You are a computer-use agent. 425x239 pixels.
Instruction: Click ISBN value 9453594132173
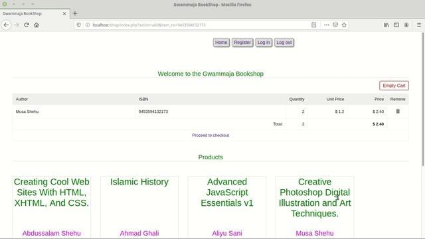point(153,112)
